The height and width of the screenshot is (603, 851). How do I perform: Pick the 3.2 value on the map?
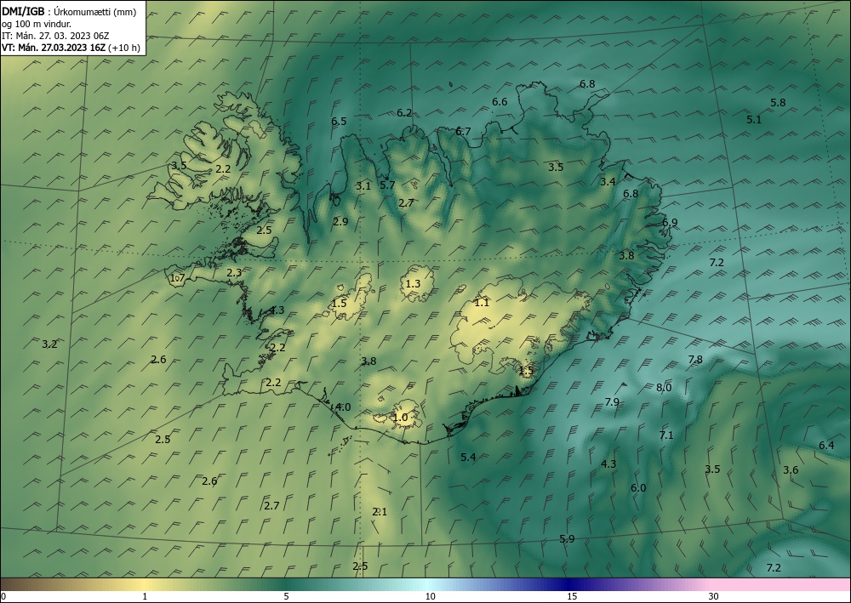[x=49, y=344]
